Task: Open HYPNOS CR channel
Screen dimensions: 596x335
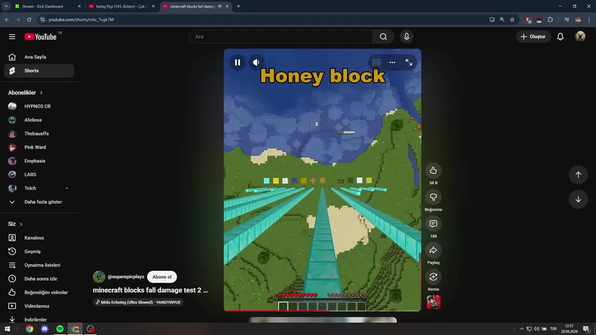Action: coord(39,107)
